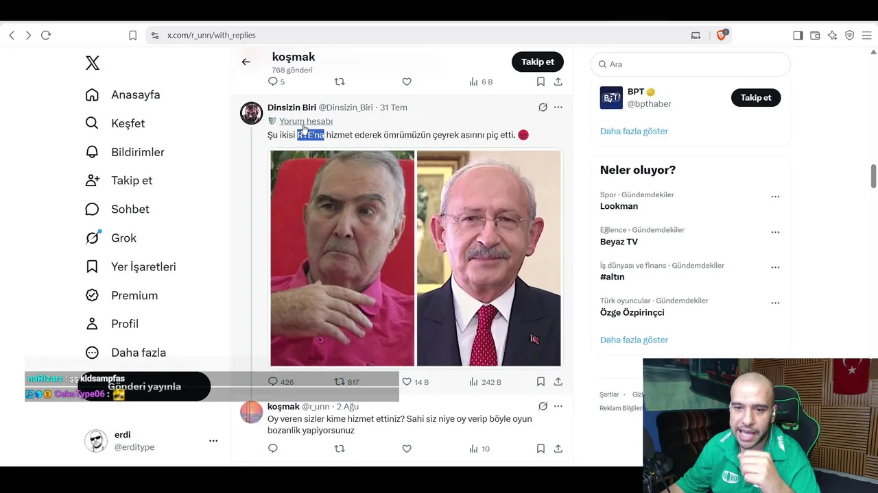Viewport: 878px width, 493px height.
Task: Repost koşmak's 2 Ağu reply
Action: 340,449
